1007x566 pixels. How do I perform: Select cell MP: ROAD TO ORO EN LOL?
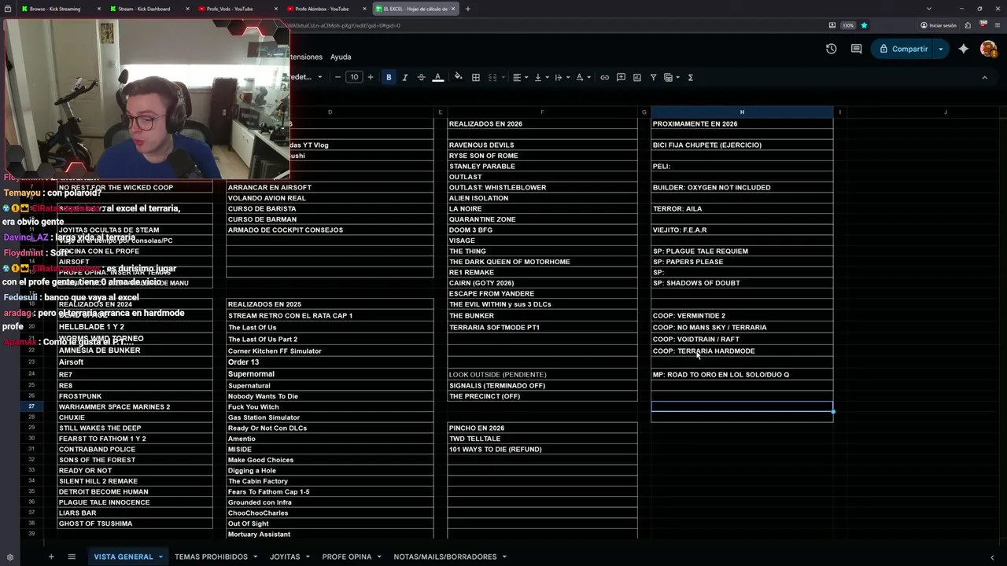pyautogui.click(x=742, y=374)
